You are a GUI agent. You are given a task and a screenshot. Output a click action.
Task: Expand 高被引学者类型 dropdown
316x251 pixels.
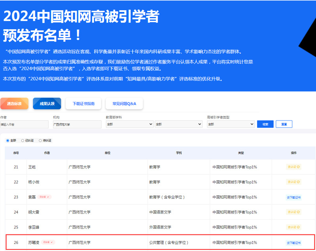pos(231,124)
